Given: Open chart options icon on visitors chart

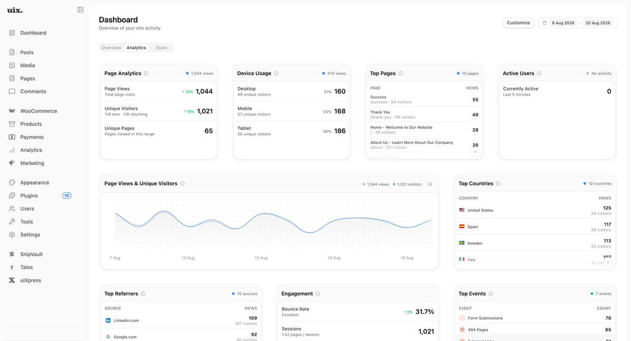Looking at the screenshot, I should (430, 184).
